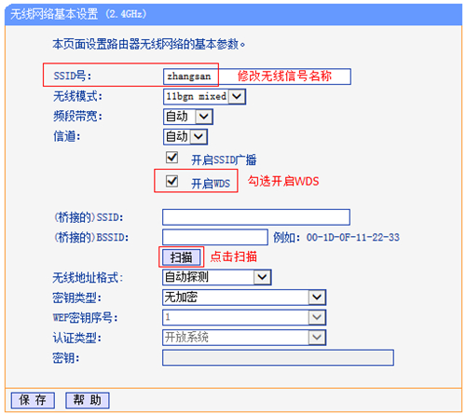The height and width of the screenshot is (416, 466).
Task: Open the 无线地址格式 dropdown showing 自动探测
Action: point(217,277)
